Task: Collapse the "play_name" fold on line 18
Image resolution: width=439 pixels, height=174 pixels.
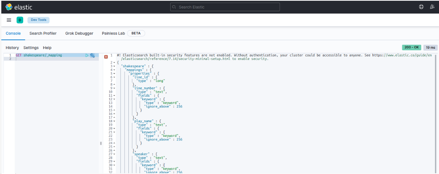Action: 114,121
